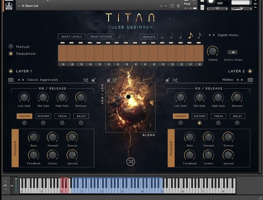Toggle Layer 1 power button
263x200 pixels.
[11, 71]
